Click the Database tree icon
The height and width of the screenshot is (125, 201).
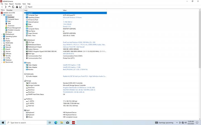4,60
